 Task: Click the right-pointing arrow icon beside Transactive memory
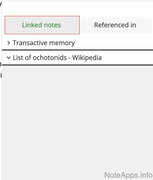coord(9,43)
